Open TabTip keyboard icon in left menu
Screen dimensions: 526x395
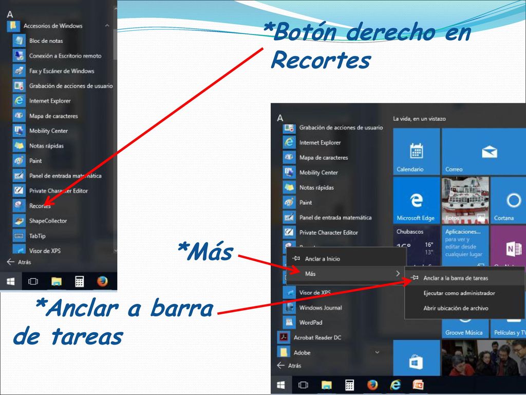[x=19, y=236]
